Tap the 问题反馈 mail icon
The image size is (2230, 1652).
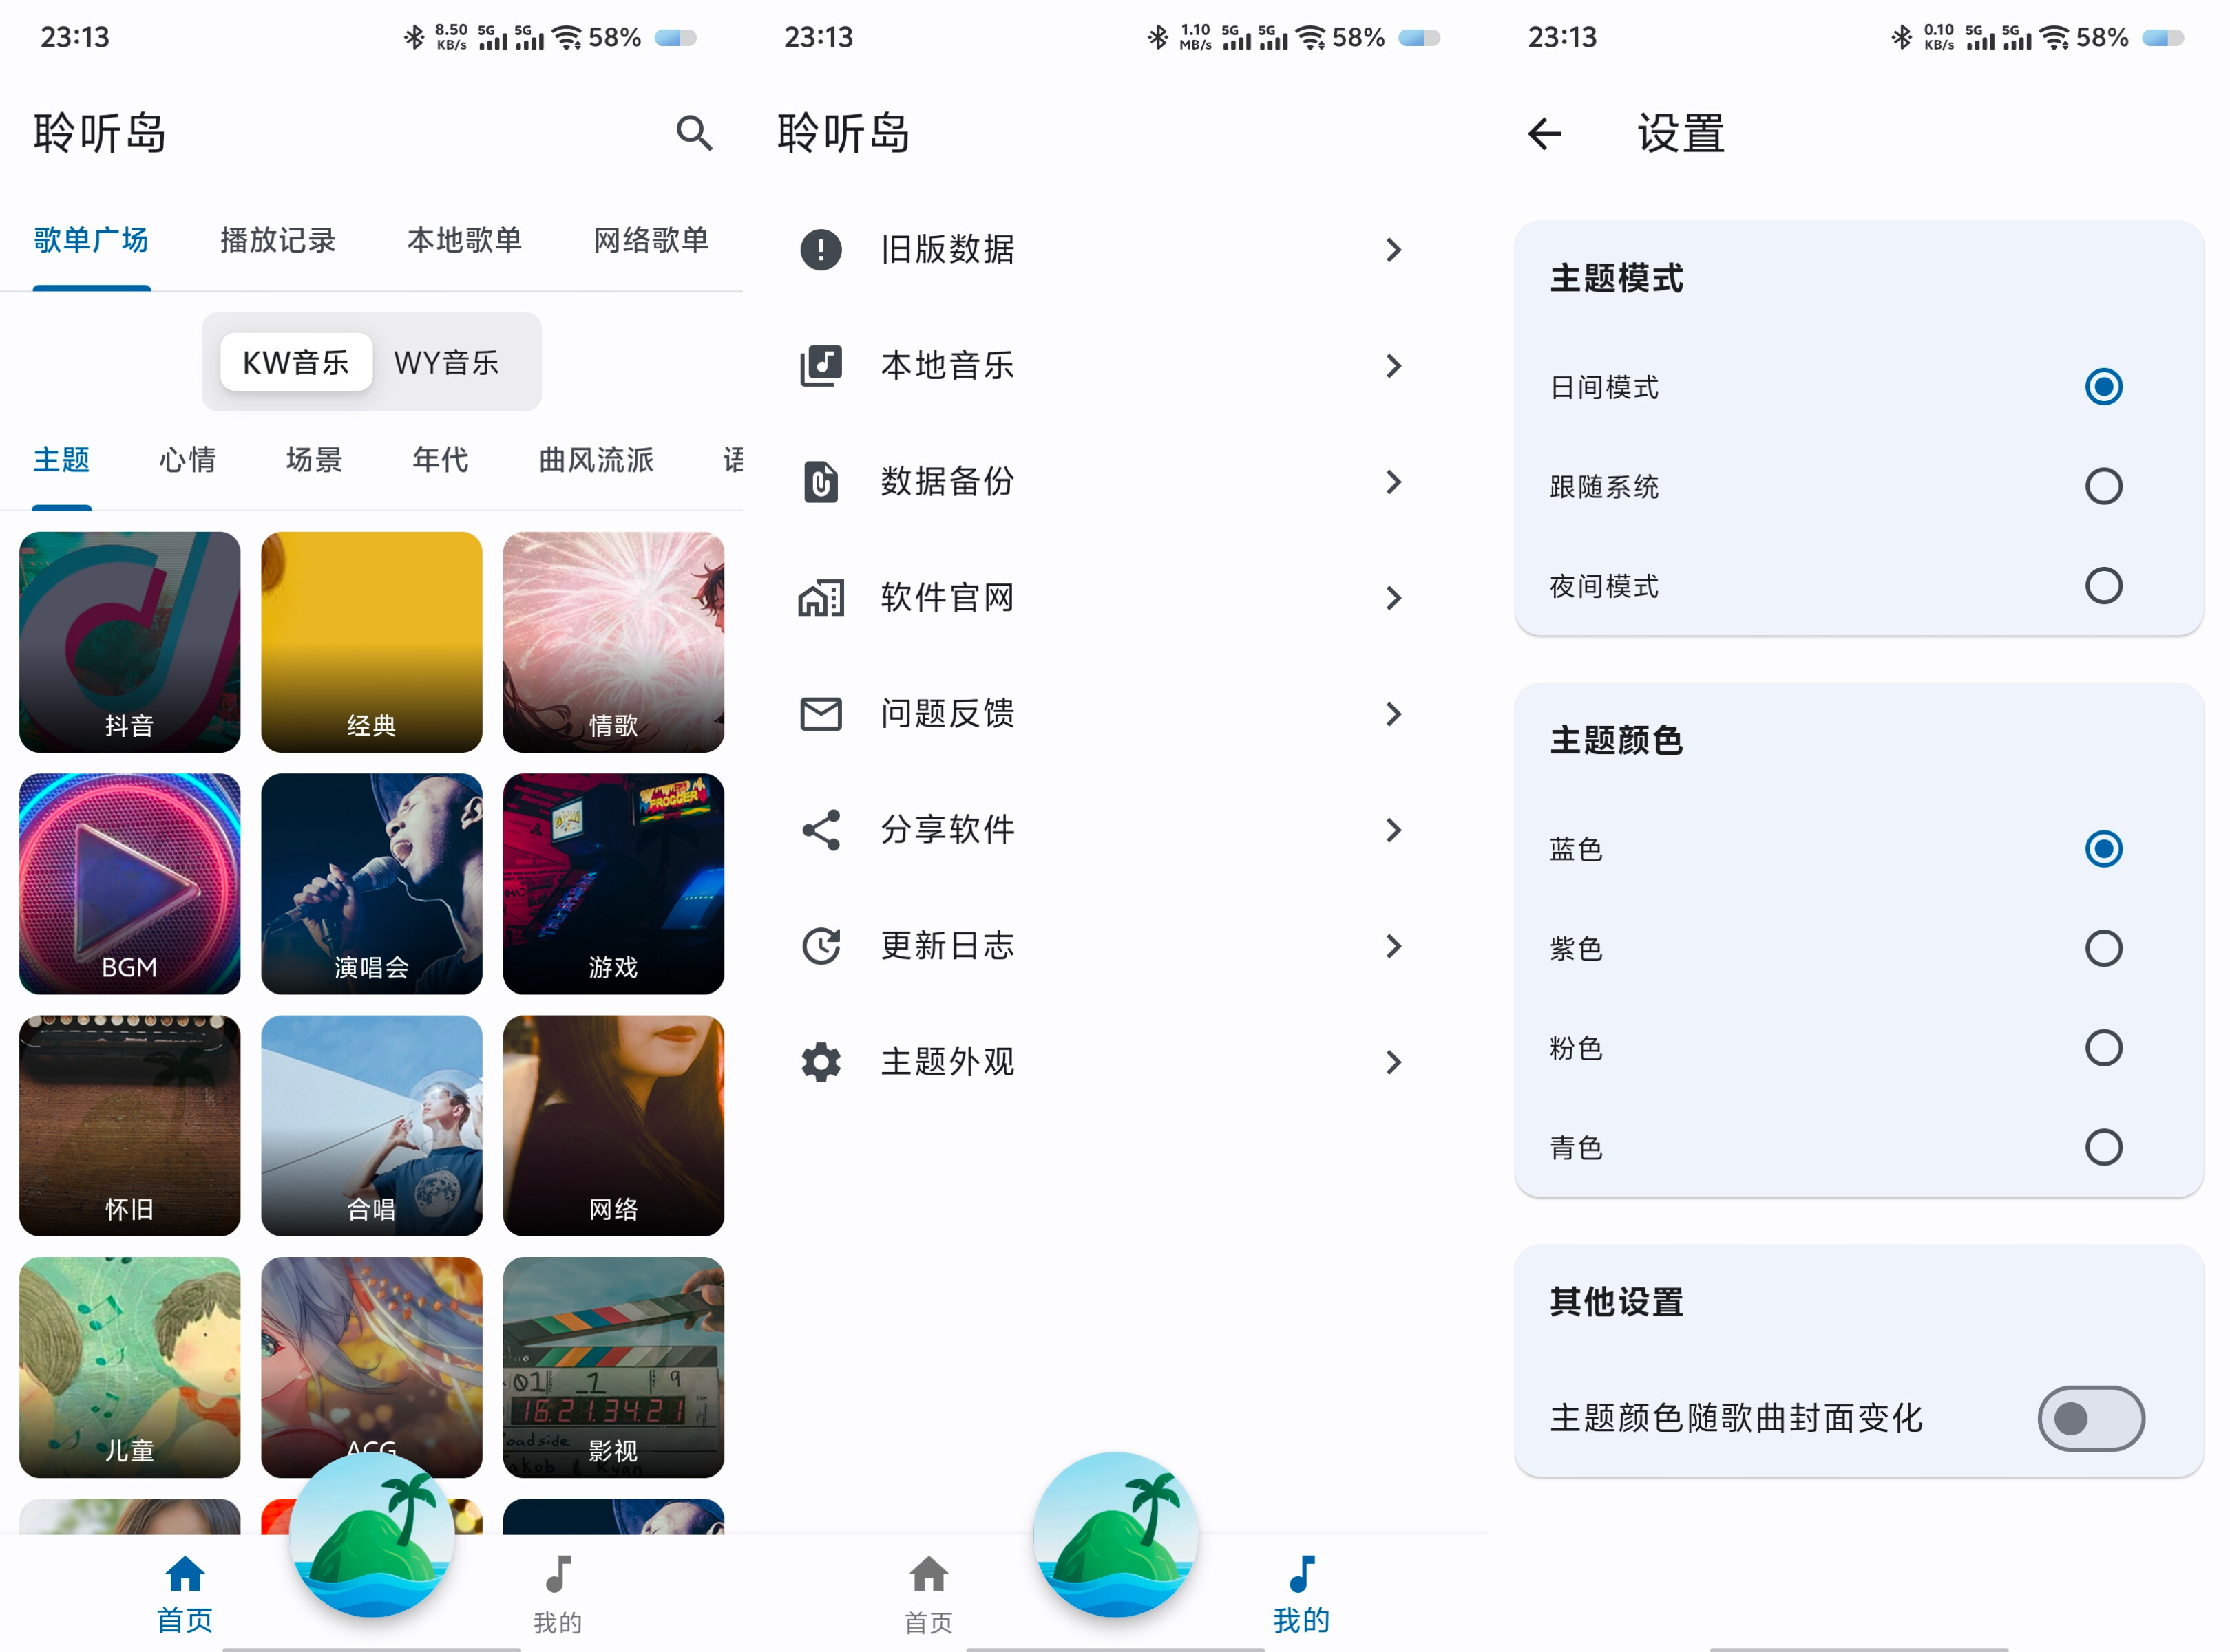click(821, 714)
